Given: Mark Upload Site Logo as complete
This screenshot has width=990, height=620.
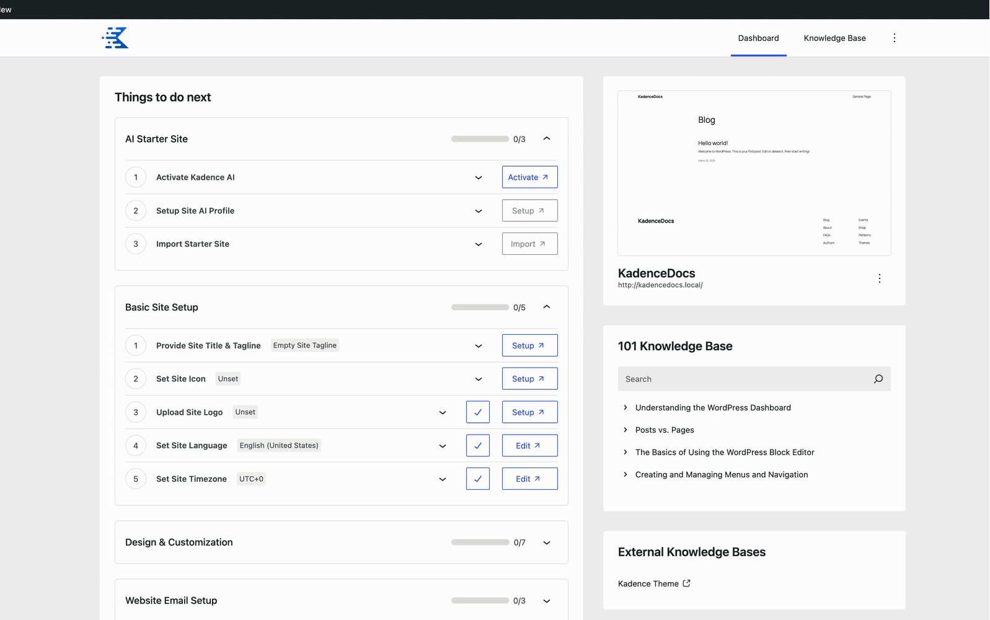Looking at the screenshot, I should [x=478, y=412].
